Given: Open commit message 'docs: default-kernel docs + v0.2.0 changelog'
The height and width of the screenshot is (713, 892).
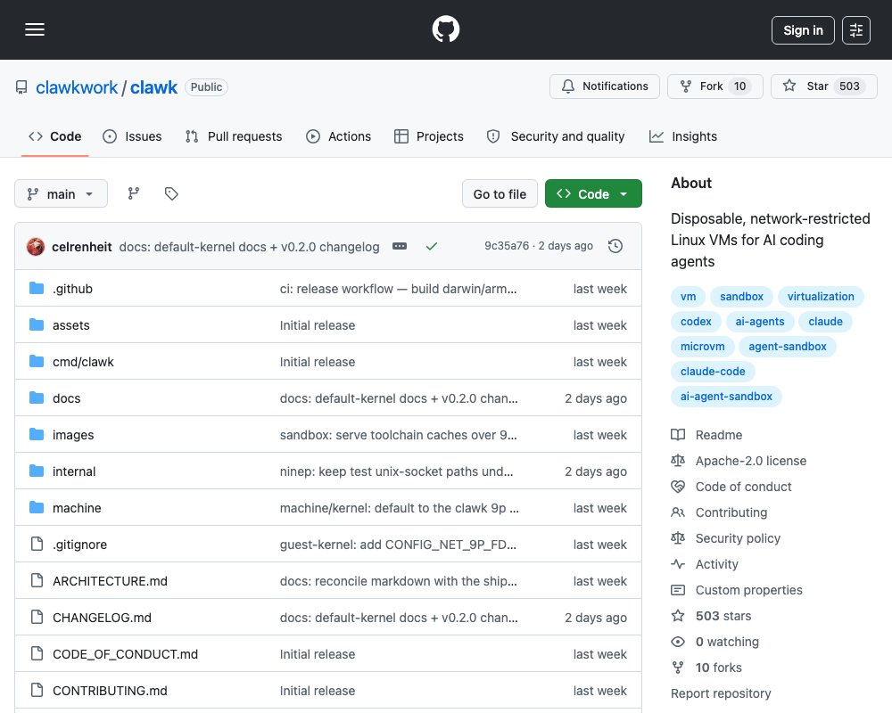Looking at the screenshot, I should [x=249, y=247].
